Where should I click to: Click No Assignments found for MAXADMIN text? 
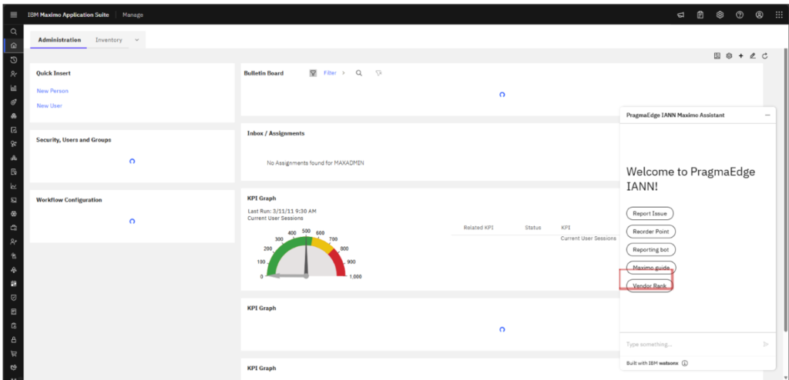click(315, 163)
